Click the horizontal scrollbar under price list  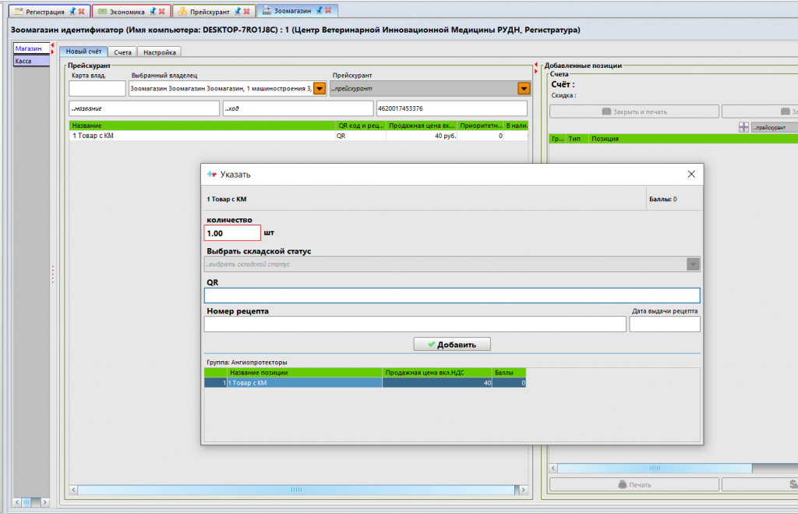click(x=296, y=490)
